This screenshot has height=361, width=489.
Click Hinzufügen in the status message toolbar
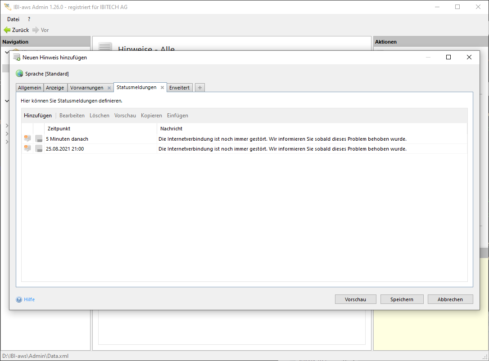38,116
